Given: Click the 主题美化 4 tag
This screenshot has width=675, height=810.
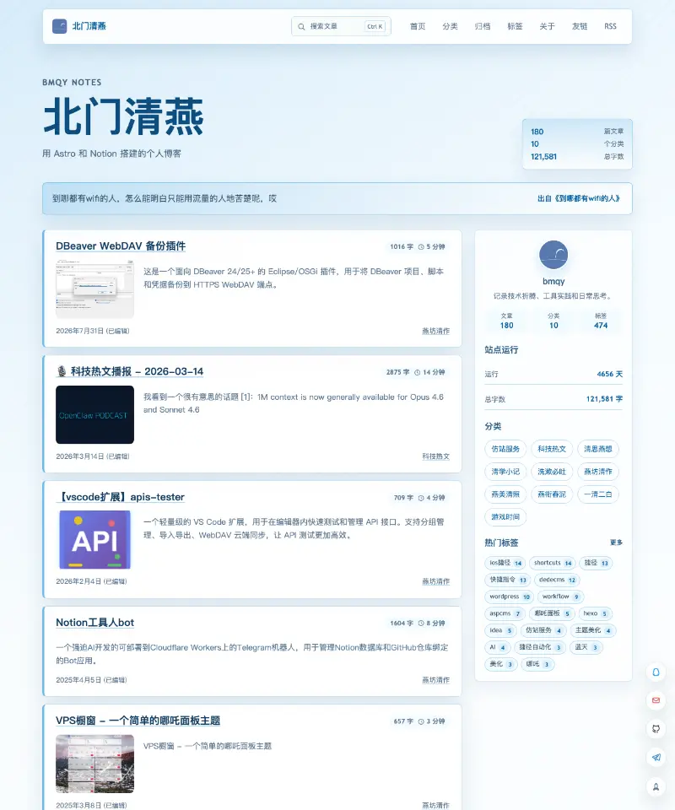Looking at the screenshot, I should tap(593, 630).
